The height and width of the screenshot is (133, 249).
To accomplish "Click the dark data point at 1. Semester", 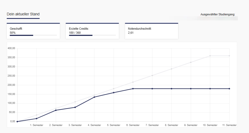I will pos(37,118).
